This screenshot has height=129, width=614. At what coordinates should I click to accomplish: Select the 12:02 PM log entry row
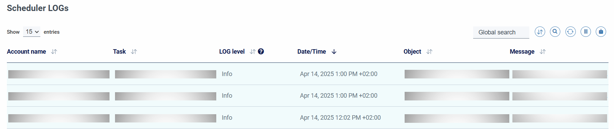coord(308,118)
